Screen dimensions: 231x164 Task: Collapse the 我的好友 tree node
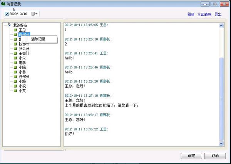[9, 25]
